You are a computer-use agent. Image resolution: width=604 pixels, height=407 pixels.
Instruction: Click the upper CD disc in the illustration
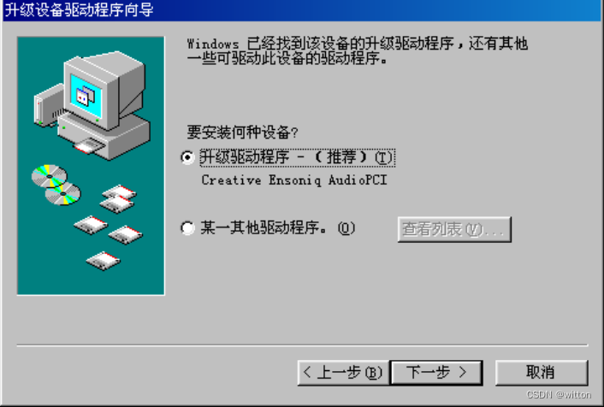(50, 175)
